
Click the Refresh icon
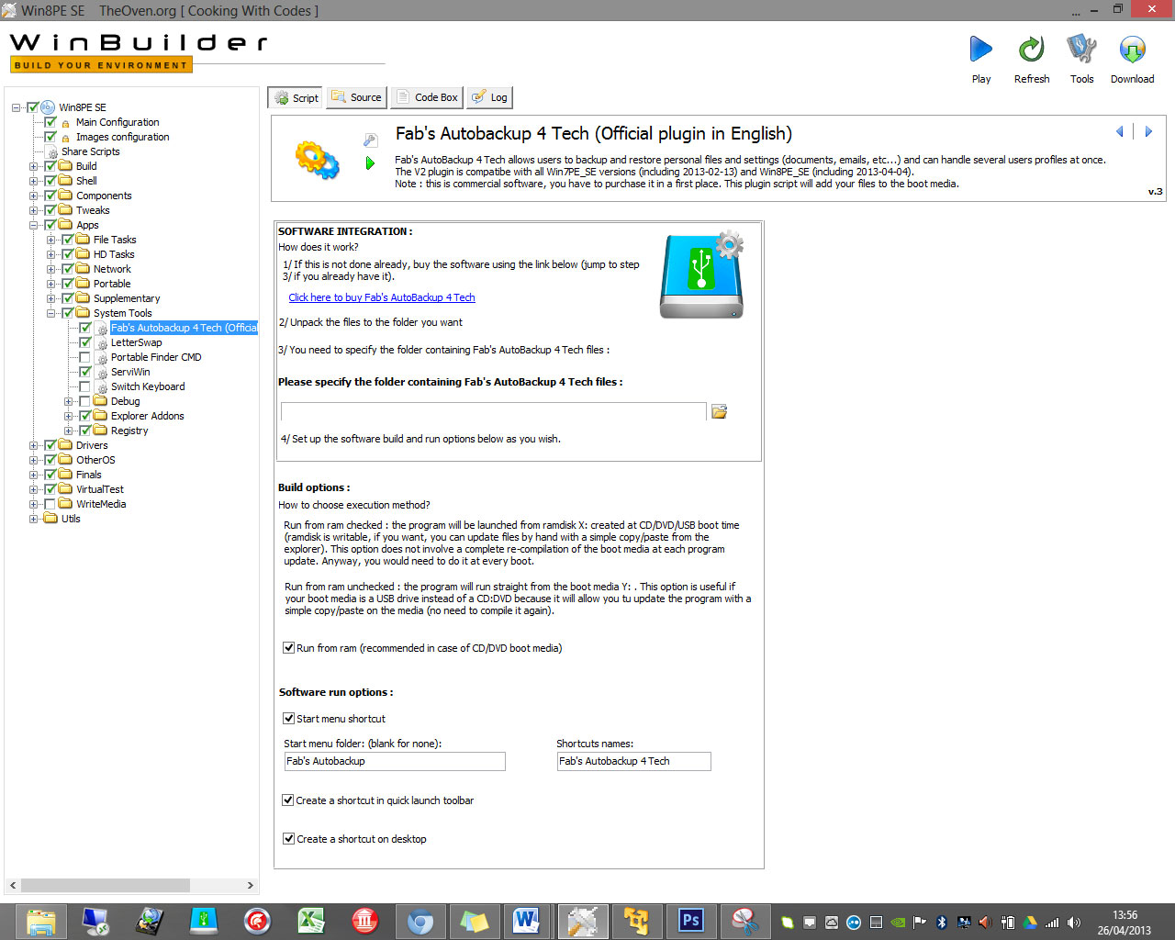coord(1031,50)
